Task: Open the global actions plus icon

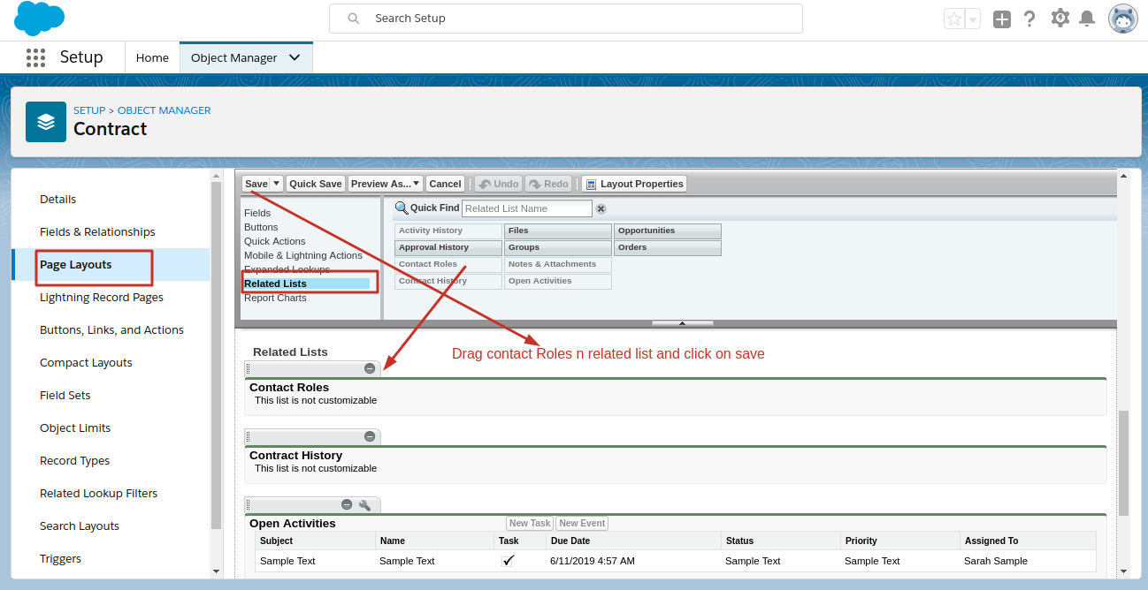Action: [1001, 19]
